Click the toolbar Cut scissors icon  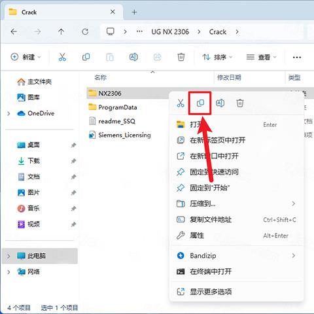tap(62, 57)
